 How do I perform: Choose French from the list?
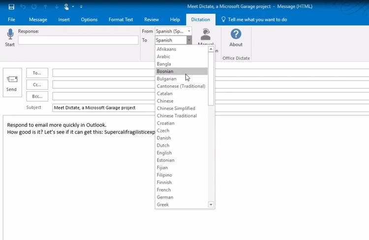click(182, 190)
